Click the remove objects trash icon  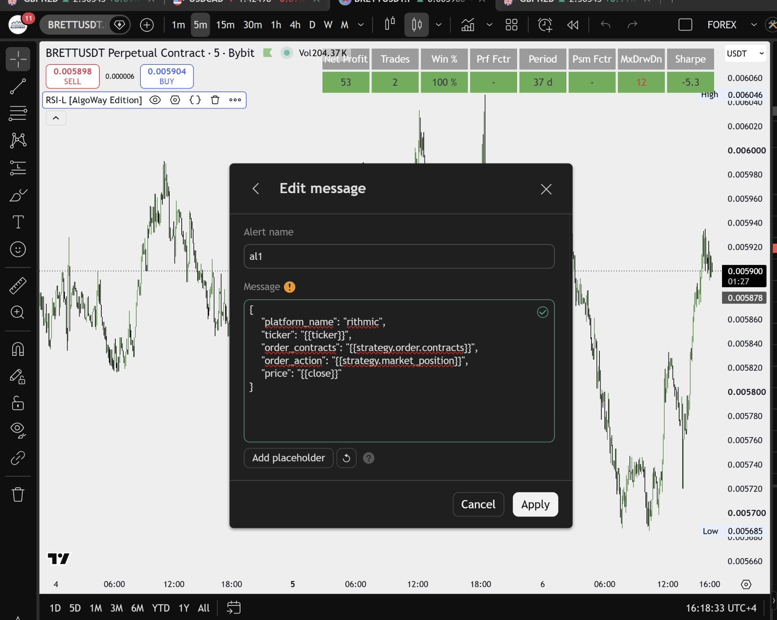point(18,494)
